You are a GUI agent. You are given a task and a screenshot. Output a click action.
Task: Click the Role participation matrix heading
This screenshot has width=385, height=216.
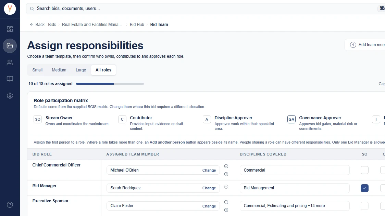61,101
